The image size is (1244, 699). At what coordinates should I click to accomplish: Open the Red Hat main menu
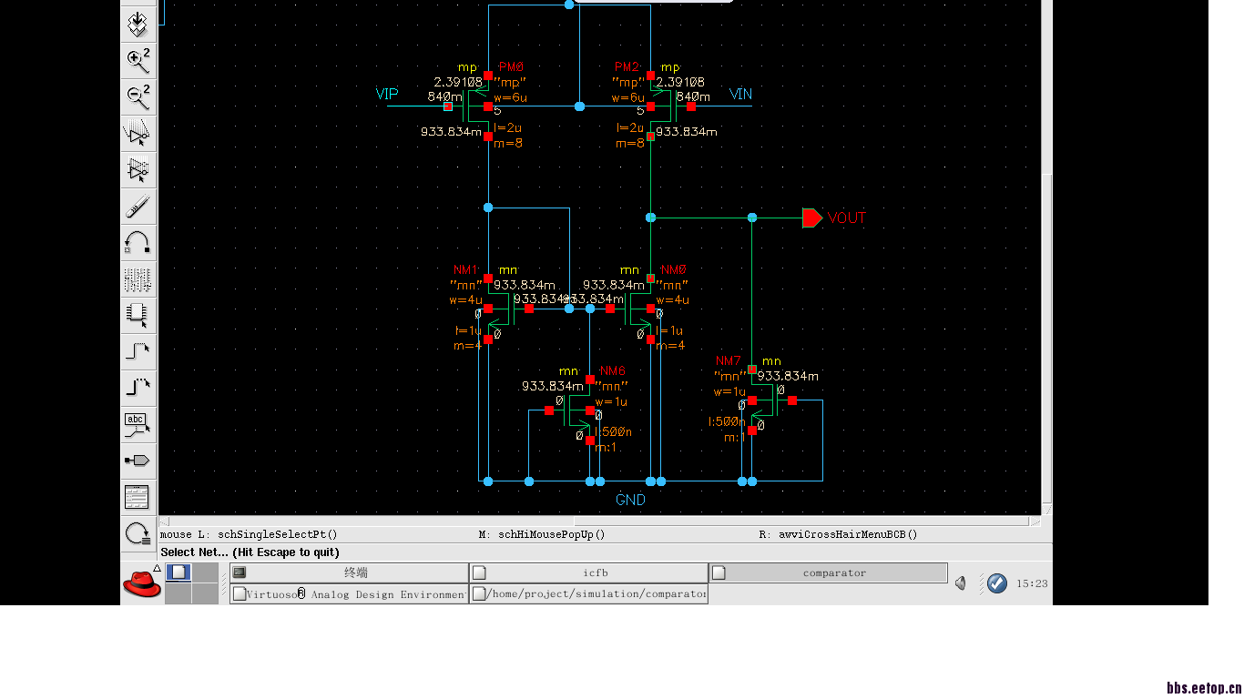[141, 583]
